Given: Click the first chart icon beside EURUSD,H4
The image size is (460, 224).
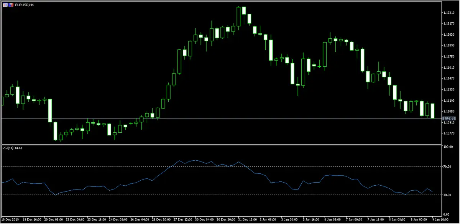Looking at the screenshot, I should click(x=5, y=4).
